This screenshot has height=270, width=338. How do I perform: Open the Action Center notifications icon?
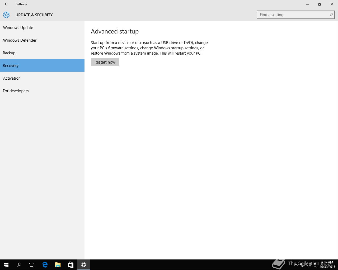point(315,265)
